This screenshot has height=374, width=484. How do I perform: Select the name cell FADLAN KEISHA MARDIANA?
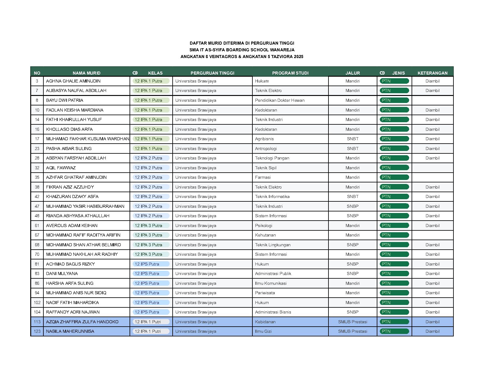click(75, 110)
